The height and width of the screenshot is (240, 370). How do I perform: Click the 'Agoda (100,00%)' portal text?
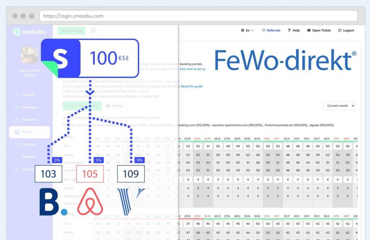pyautogui.click(x=322, y=125)
